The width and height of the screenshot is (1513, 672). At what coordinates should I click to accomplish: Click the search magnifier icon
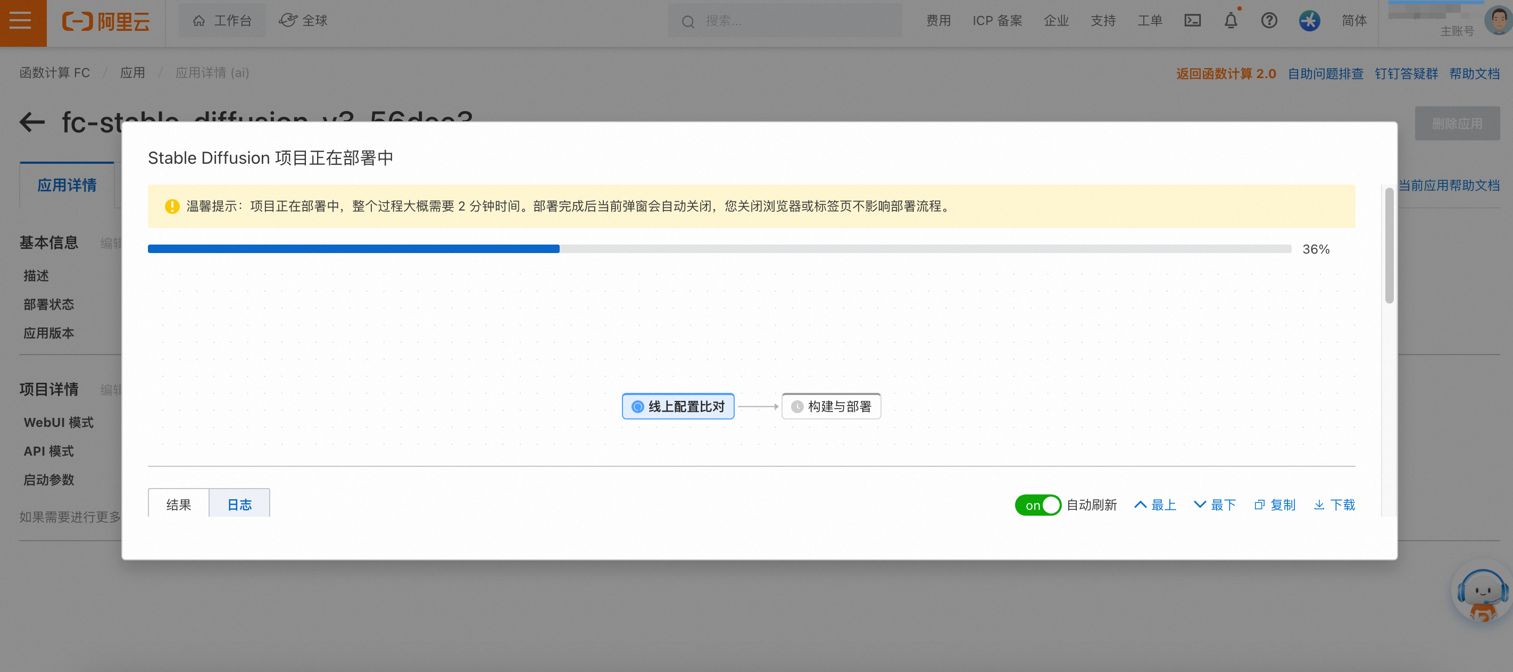(688, 22)
